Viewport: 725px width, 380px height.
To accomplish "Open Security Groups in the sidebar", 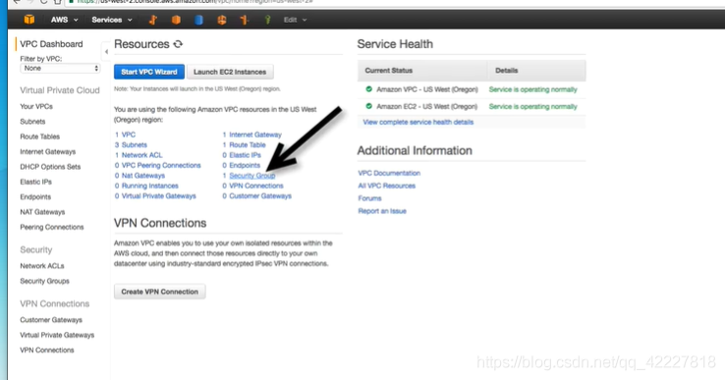I will pyautogui.click(x=44, y=281).
